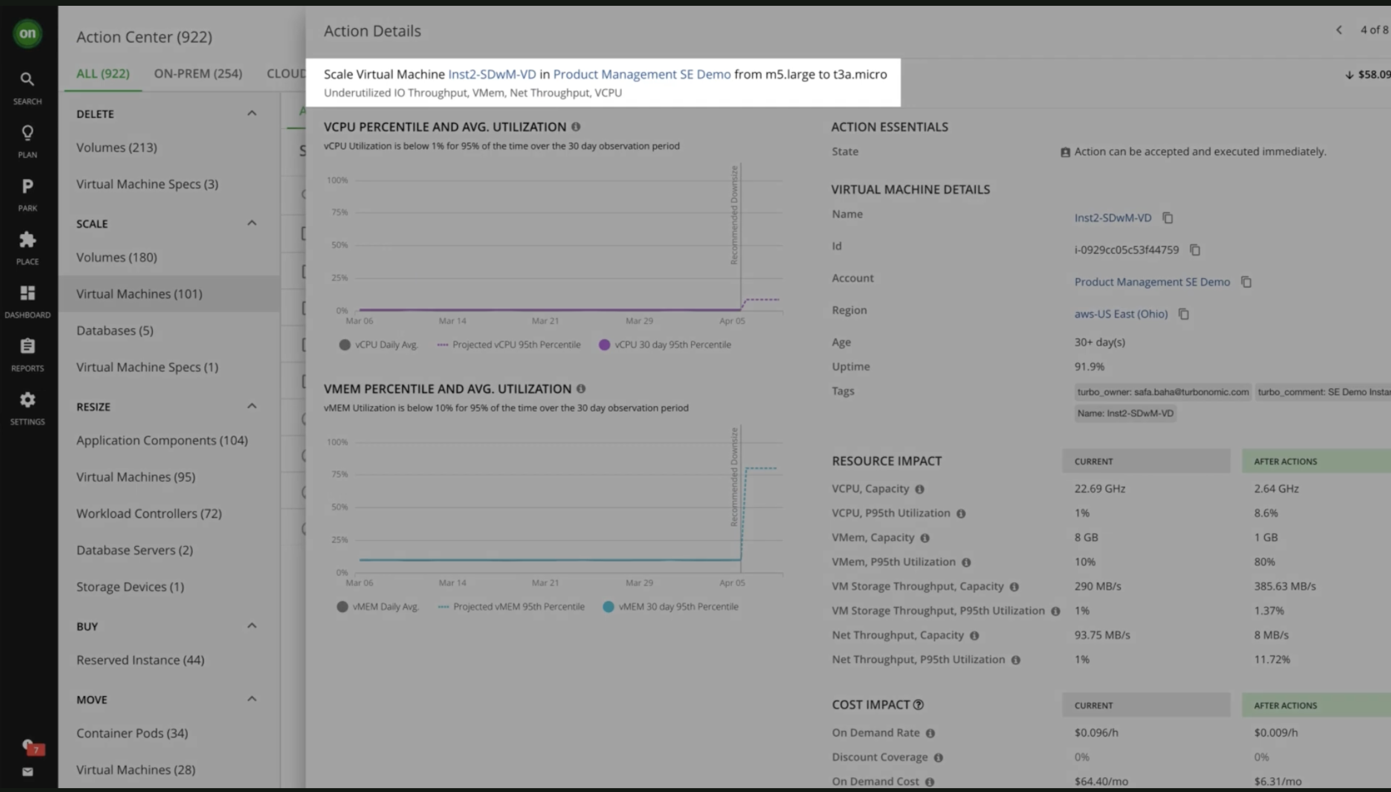
Task: Toggle Projected vMEM 95th Percentile legend
Action: point(511,607)
